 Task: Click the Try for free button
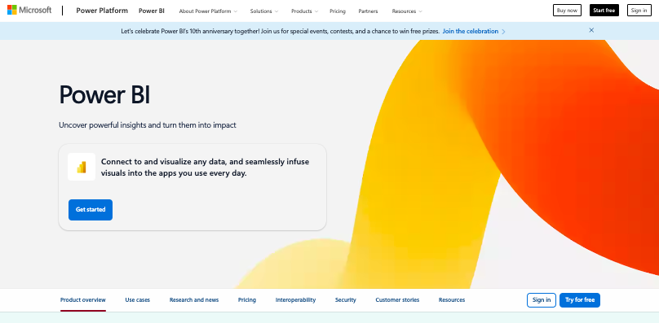(580, 300)
